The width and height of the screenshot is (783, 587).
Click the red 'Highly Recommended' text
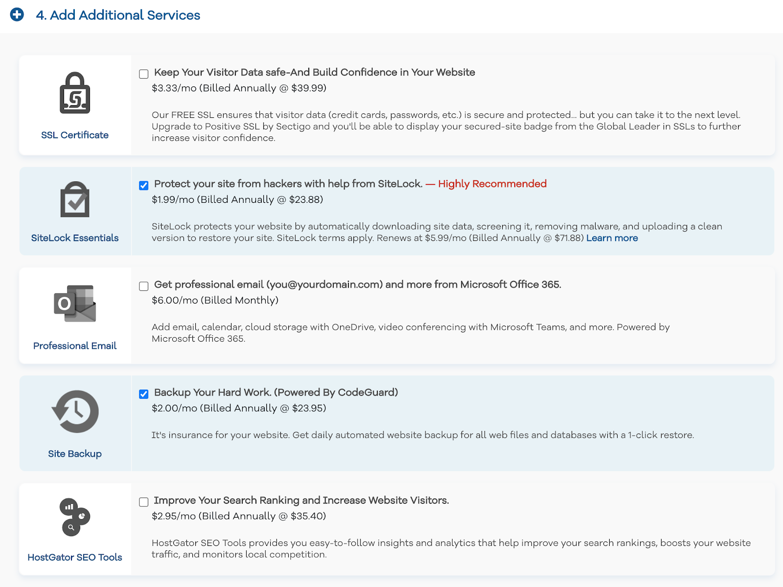492,184
